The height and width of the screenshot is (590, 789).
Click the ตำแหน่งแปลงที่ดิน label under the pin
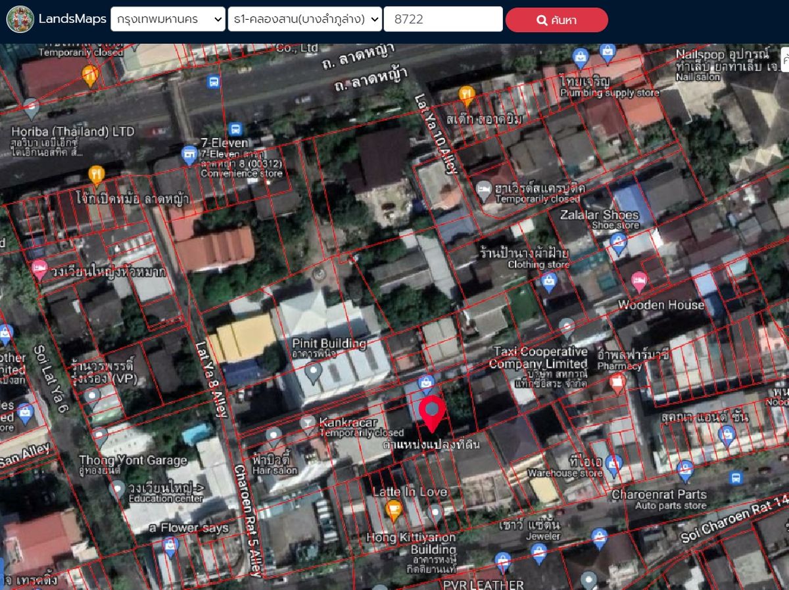coord(431,444)
